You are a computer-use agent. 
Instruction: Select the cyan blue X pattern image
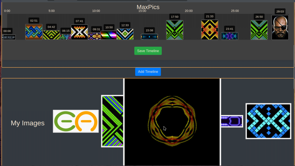click(x=268, y=121)
